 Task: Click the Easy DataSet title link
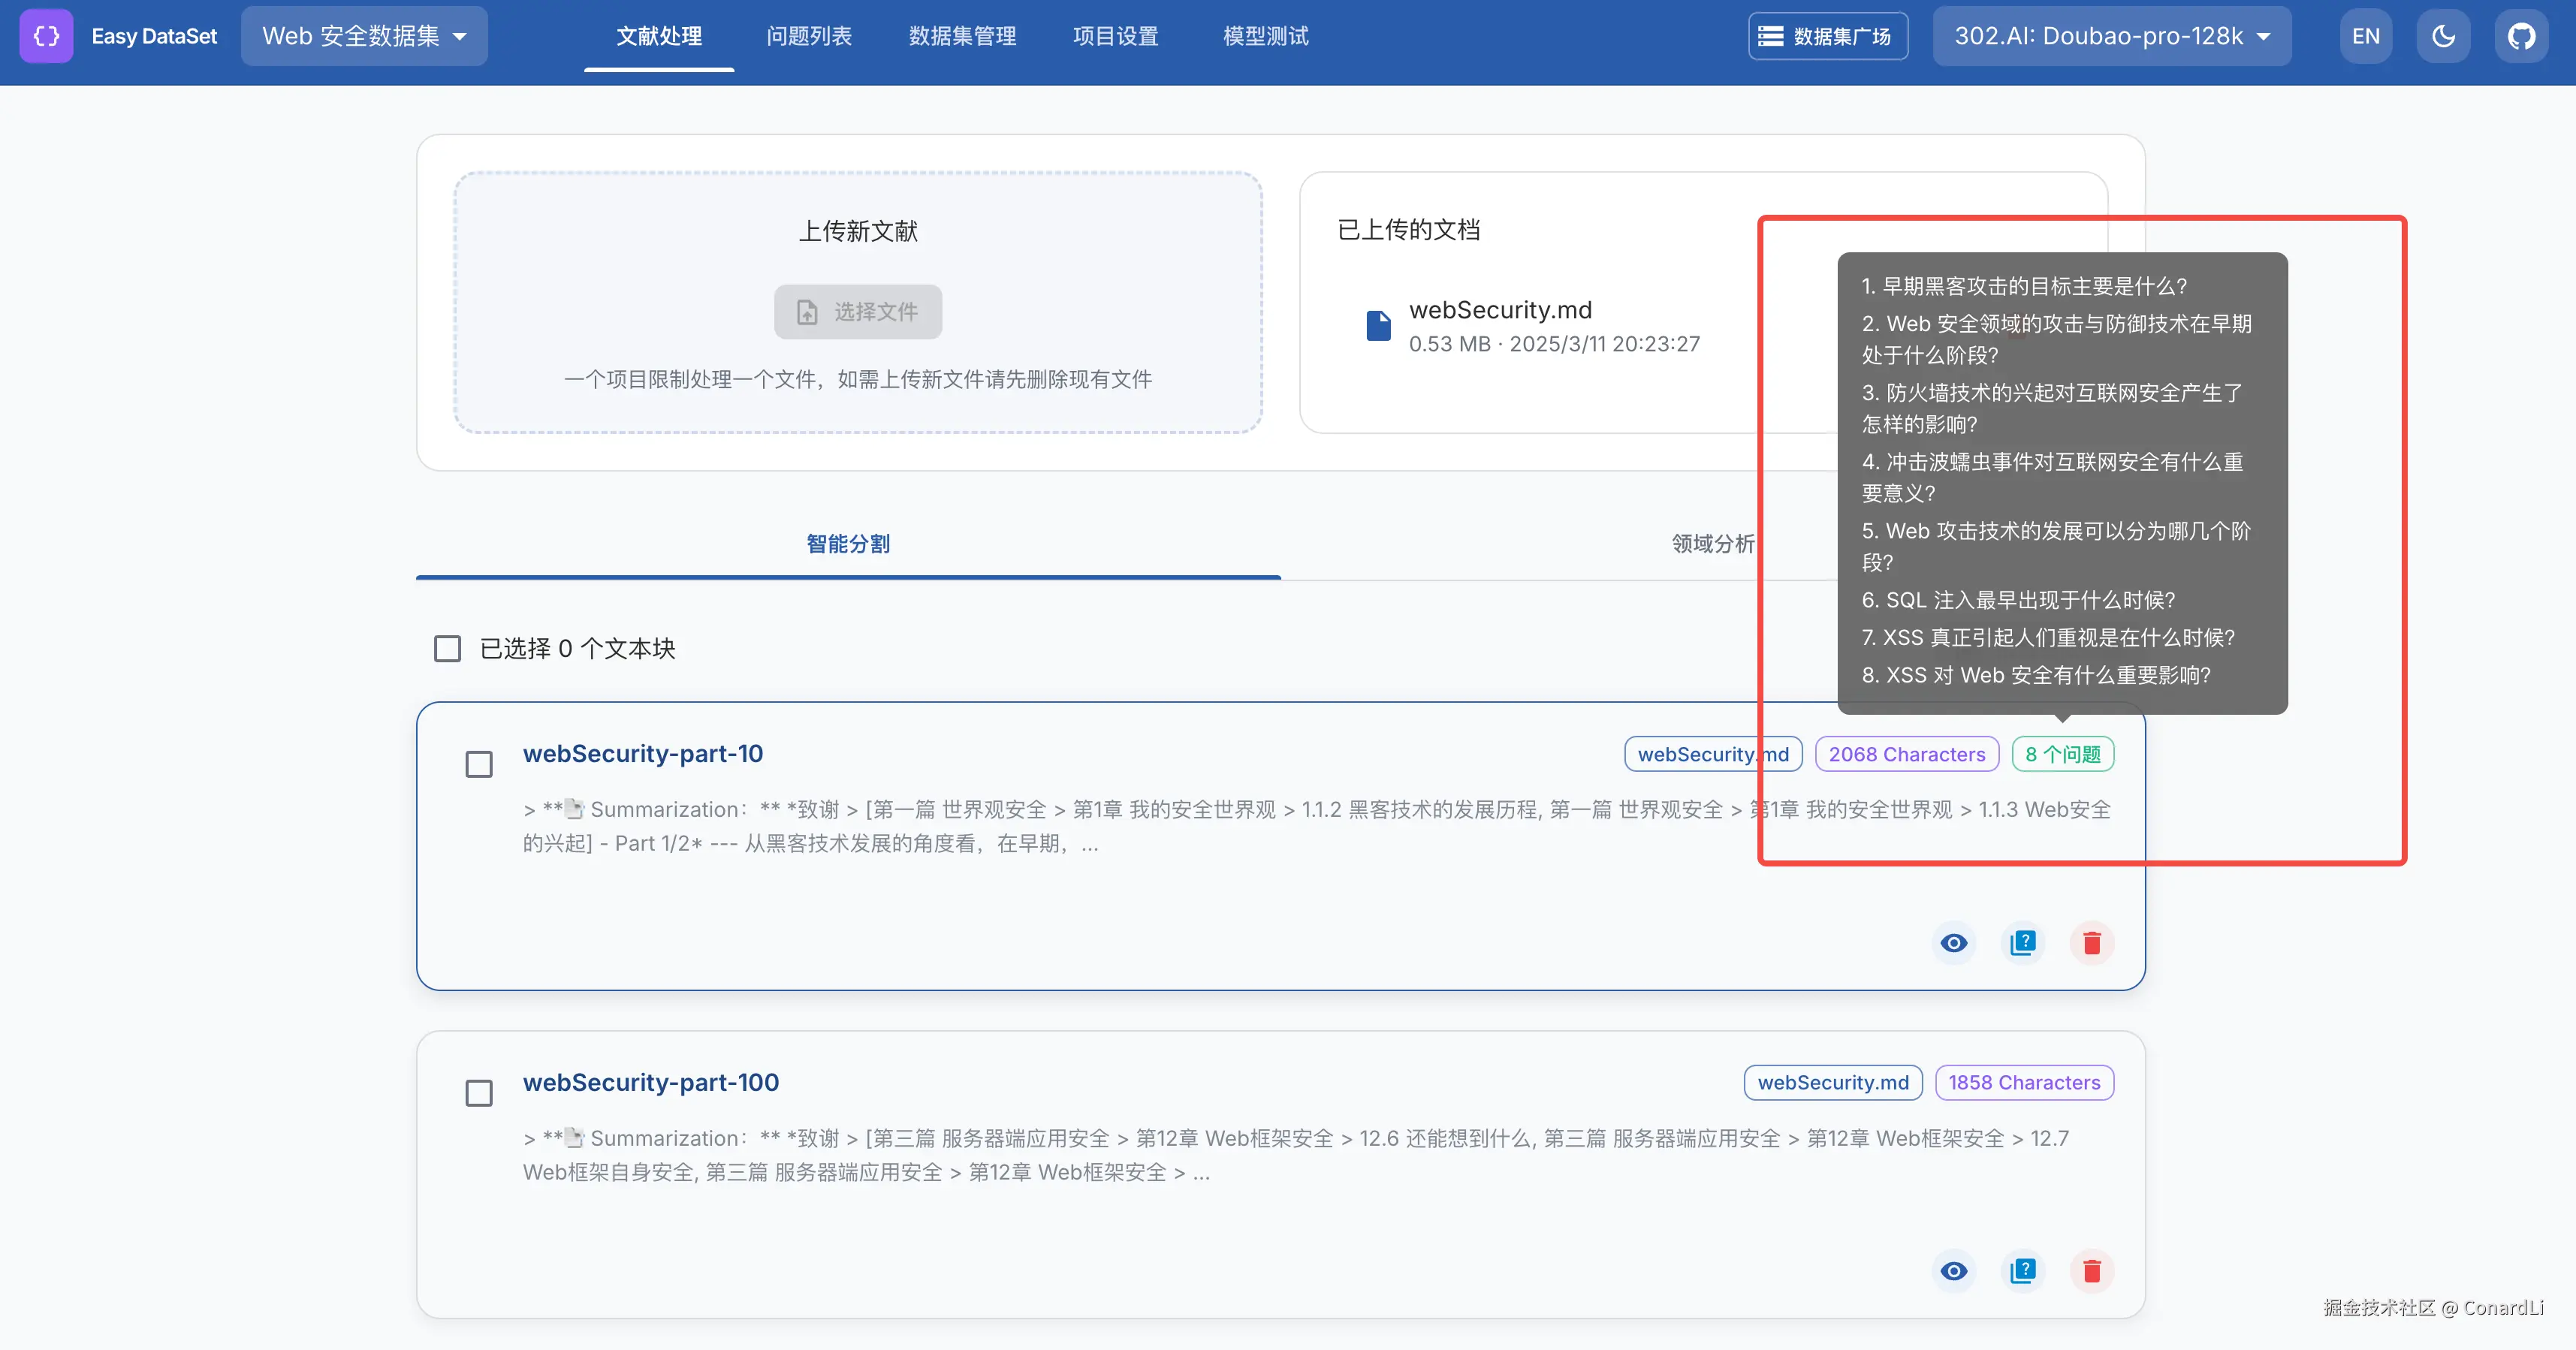(154, 36)
